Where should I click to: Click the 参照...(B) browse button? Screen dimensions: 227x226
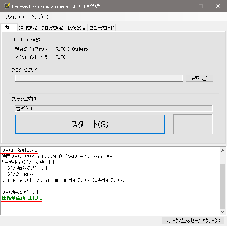(199, 78)
